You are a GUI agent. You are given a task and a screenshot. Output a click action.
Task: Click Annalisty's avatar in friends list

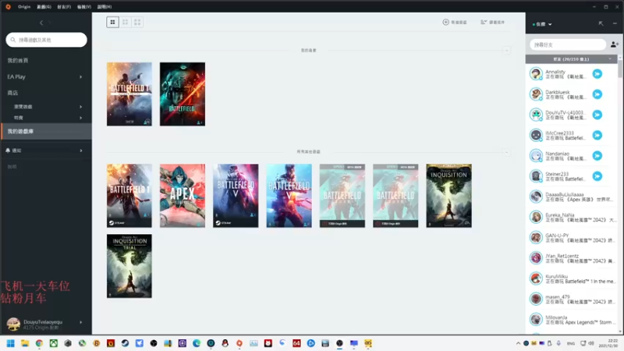pyautogui.click(x=536, y=73)
